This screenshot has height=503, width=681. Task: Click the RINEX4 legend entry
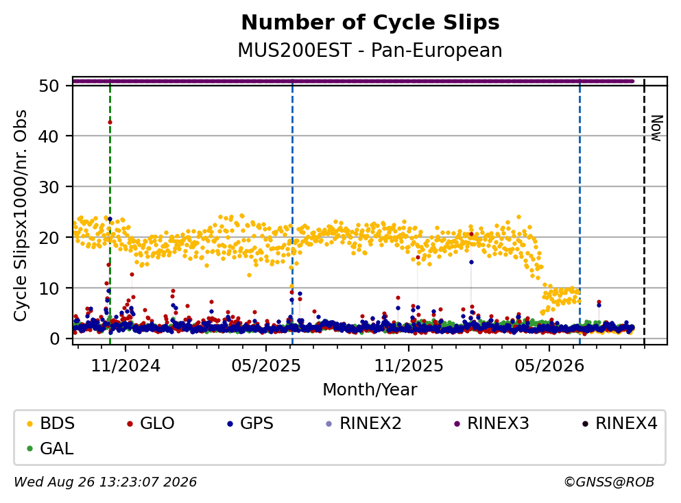[619, 423]
